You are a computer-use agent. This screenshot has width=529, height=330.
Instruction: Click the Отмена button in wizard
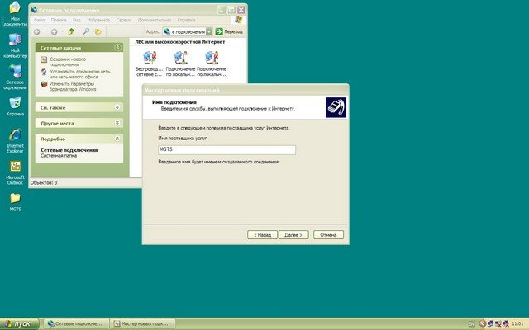326,234
